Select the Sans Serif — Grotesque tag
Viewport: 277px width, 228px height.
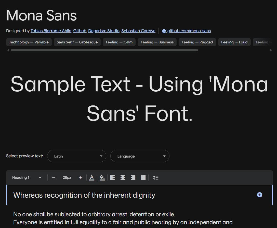(77, 42)
